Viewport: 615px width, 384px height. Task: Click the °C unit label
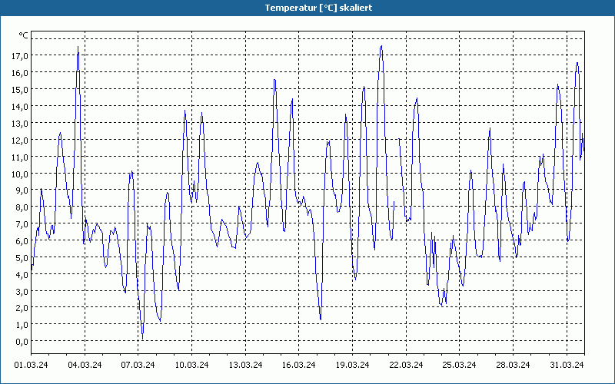(24, 35)
